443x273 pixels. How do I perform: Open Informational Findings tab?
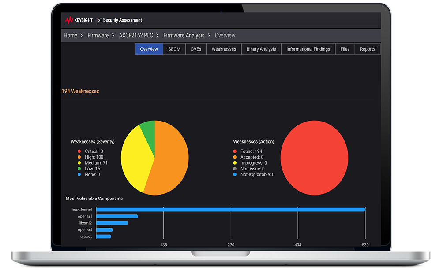308,49
